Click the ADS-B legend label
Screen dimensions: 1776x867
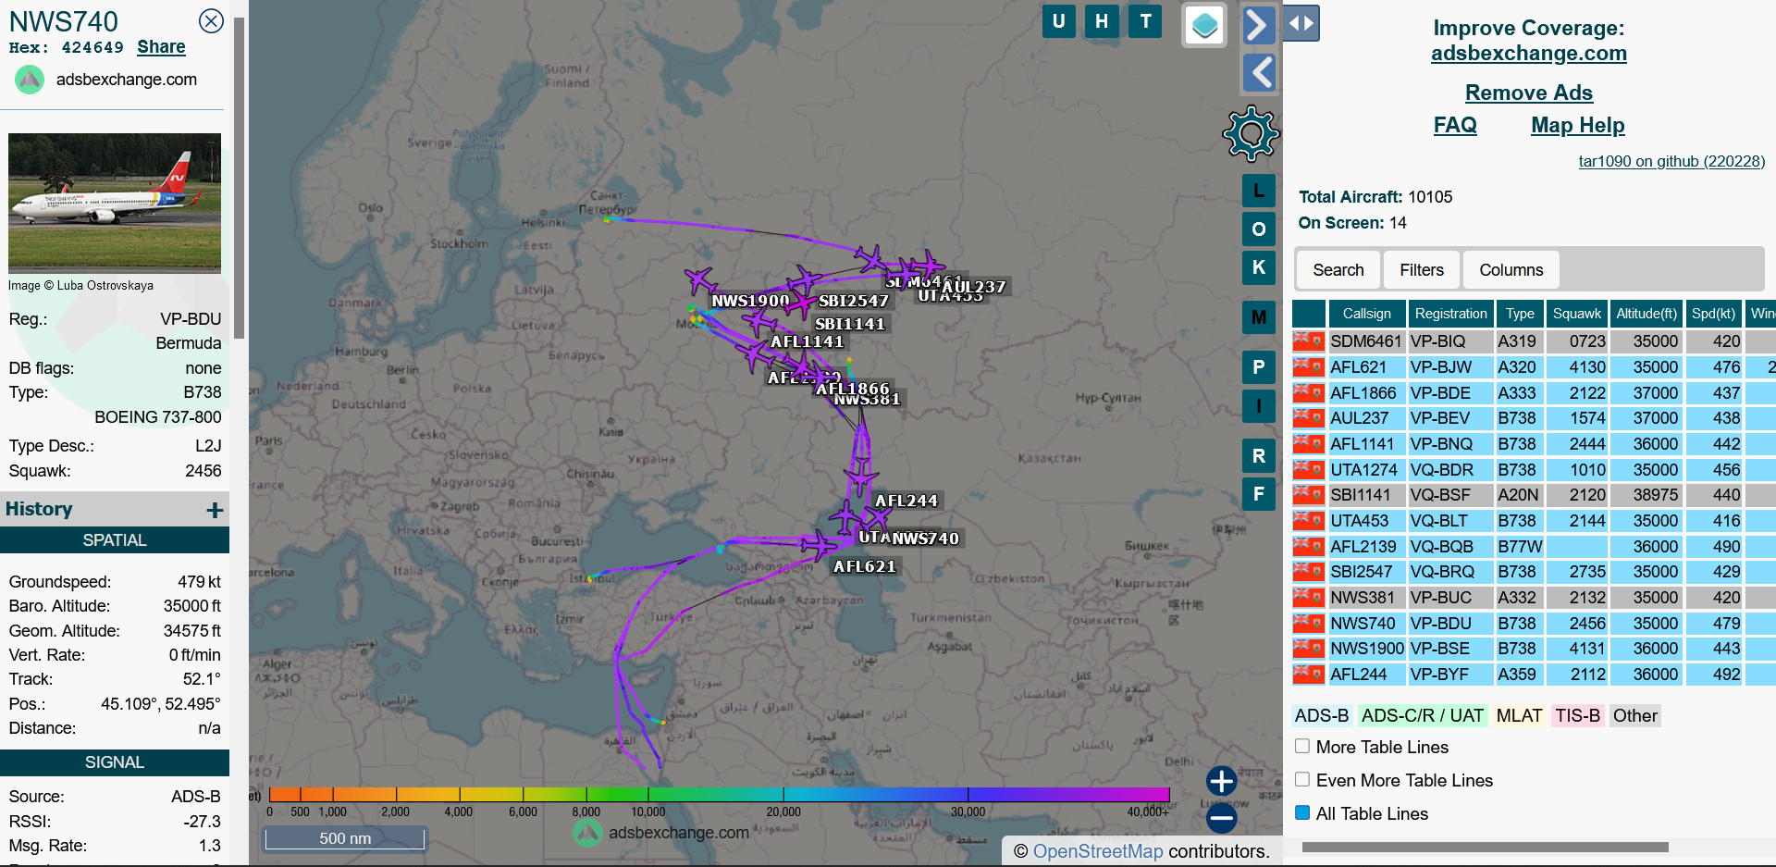click(x=1321, y=715)
